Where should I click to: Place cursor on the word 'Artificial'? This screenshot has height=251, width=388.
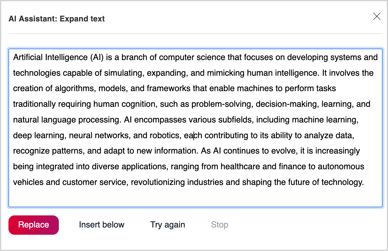pyautogui.click(x=25, y=57)
